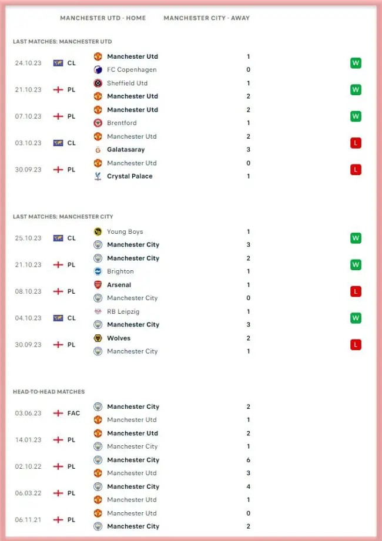Click the Crystal Palace team name

[x=129, y=176]
